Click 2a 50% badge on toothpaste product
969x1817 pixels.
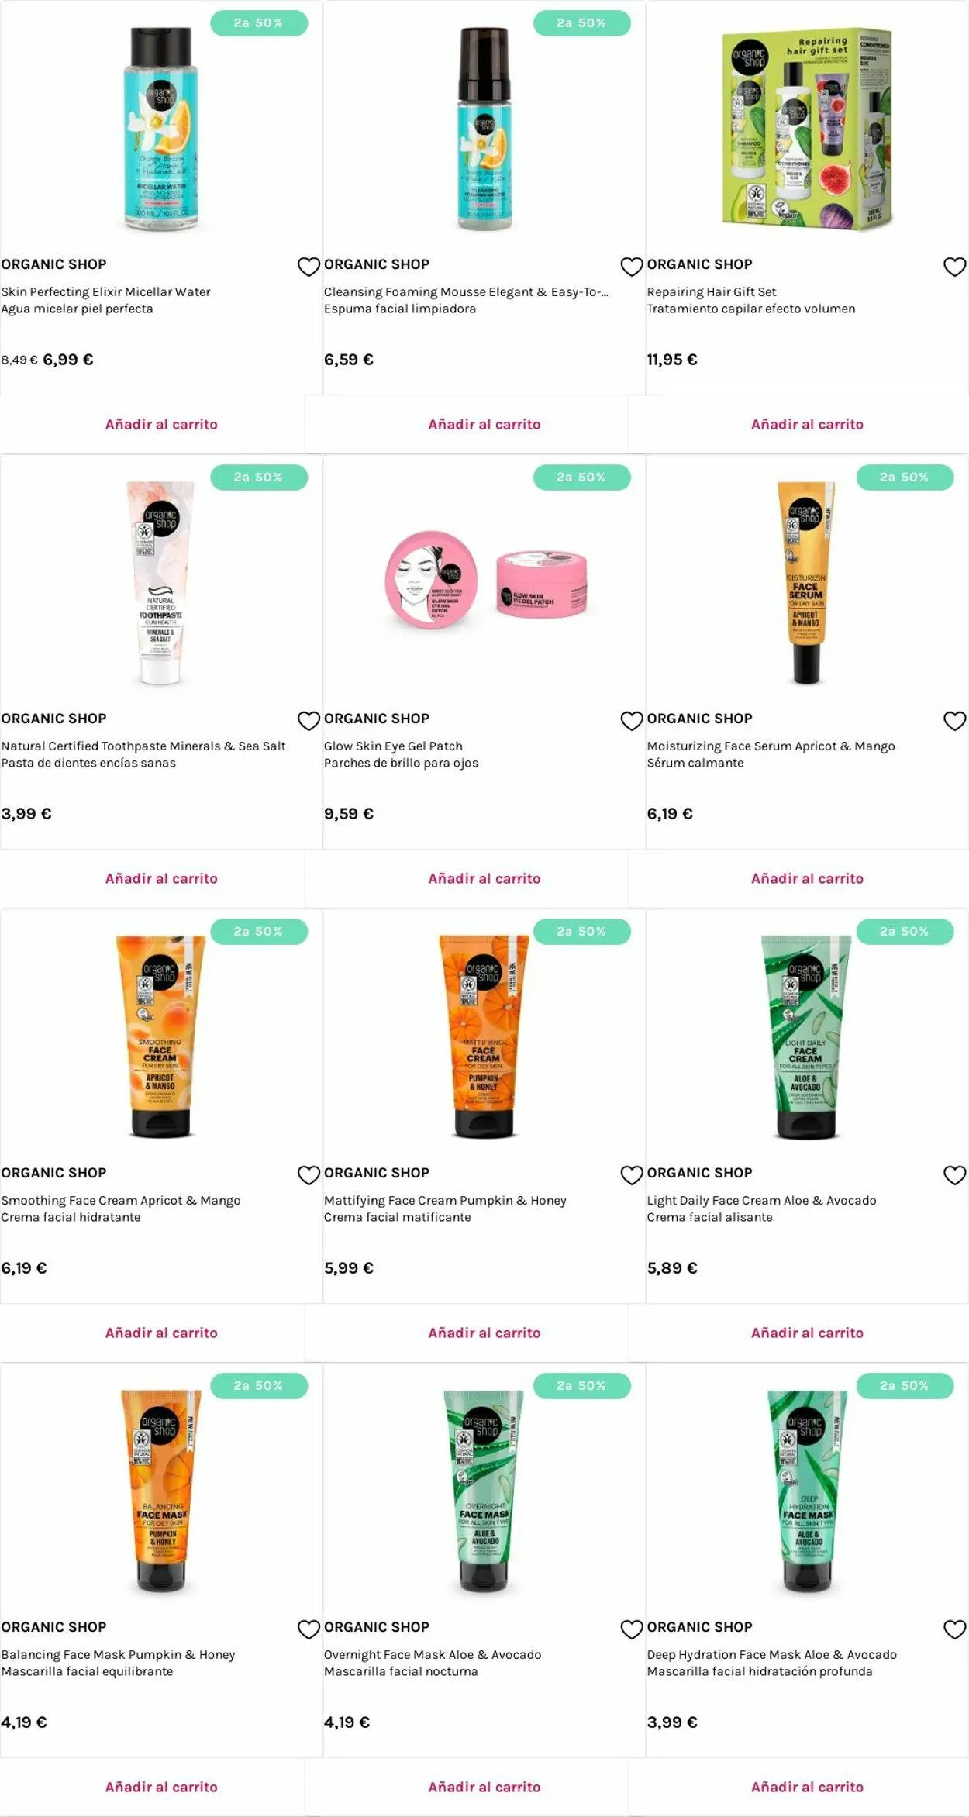(259, 478)
